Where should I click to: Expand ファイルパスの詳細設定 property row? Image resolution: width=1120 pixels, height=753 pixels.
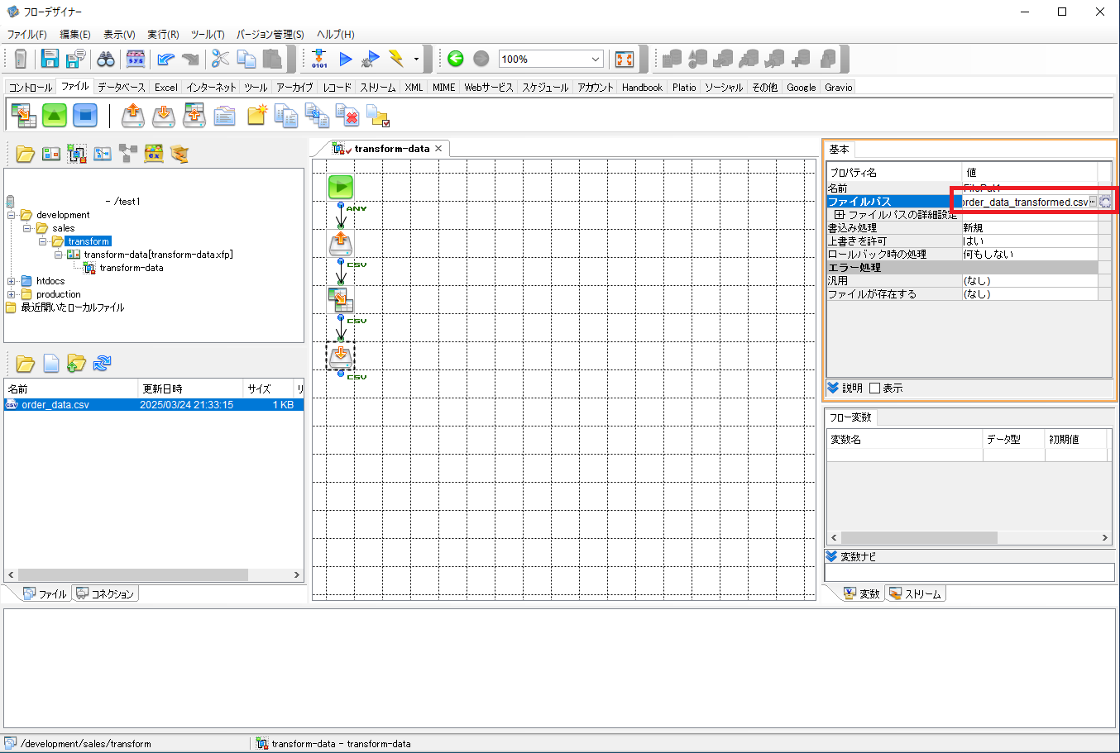[840, 214]
